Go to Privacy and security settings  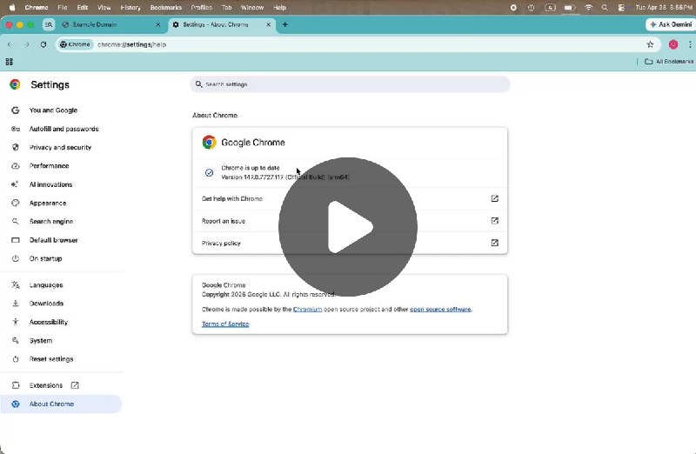(61, 147)
